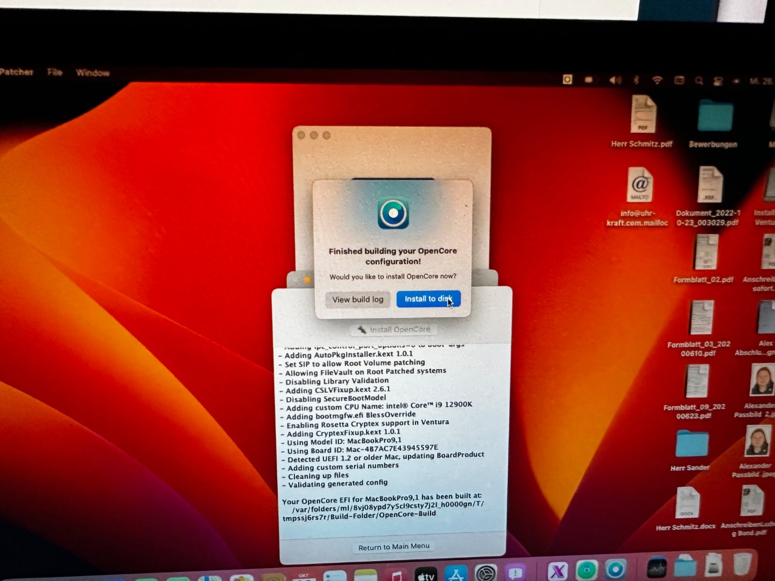775x581 pixels.
Task: Open the Bewerbungen folder on desktop
Action: click(x=714, y=123)
